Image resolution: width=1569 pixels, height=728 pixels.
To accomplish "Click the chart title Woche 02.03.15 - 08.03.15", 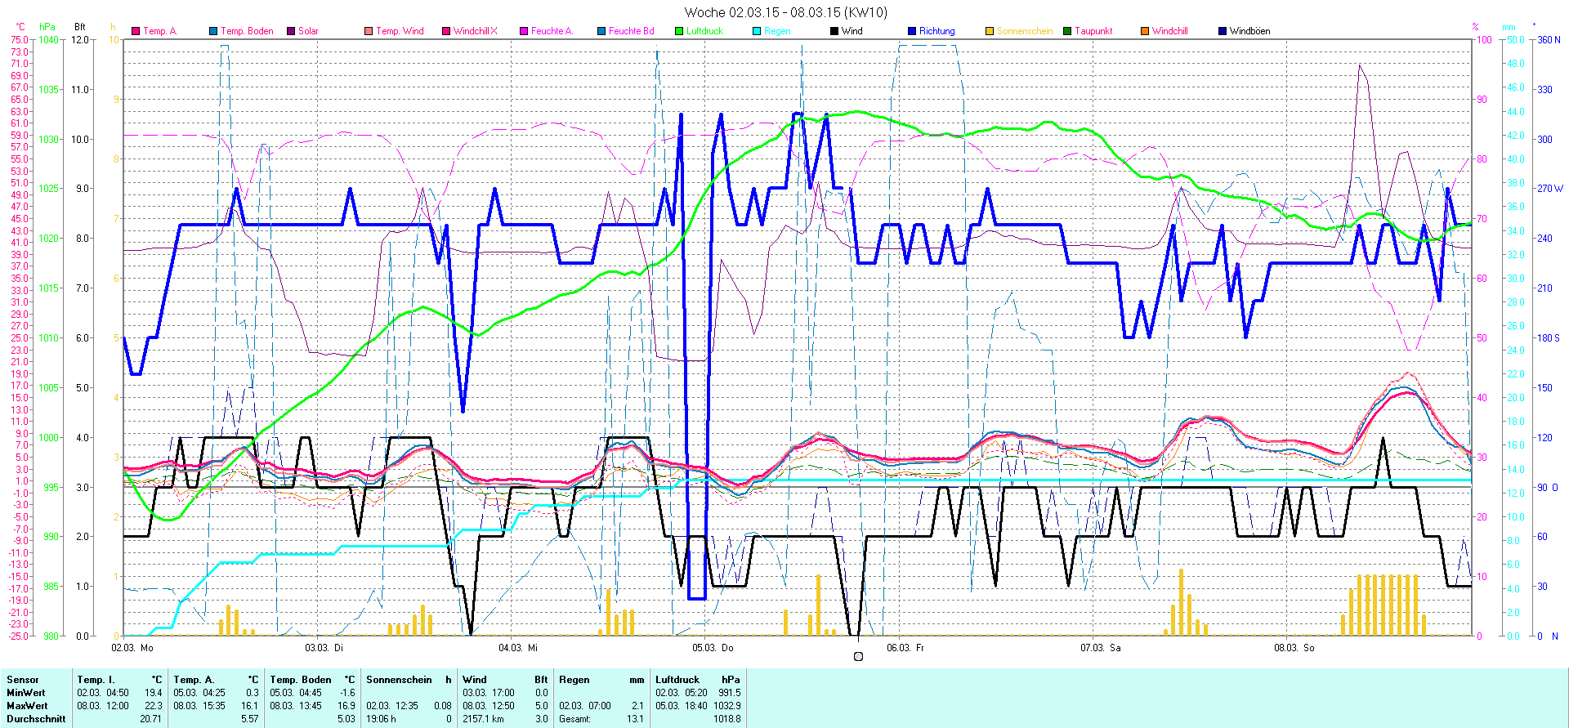I will [785, 12].
